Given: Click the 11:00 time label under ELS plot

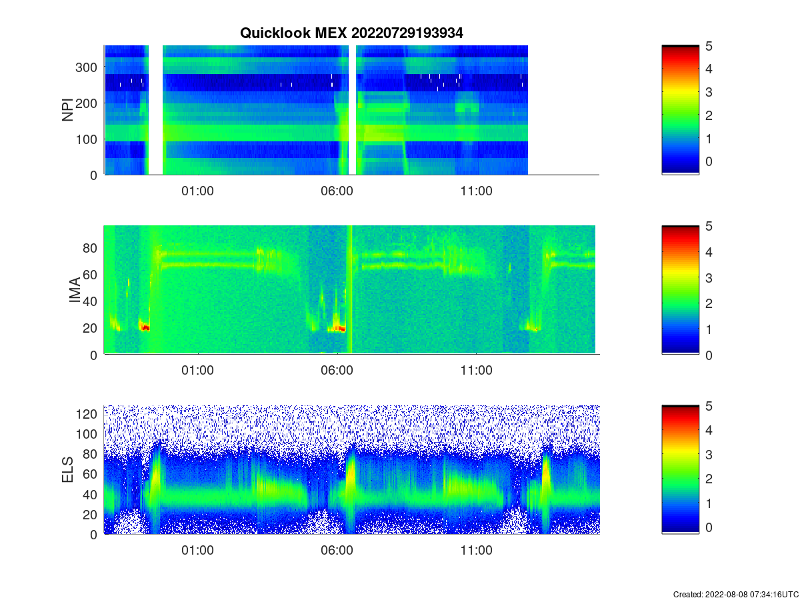Looking at the screenshot, I should [x=476, y=551].
